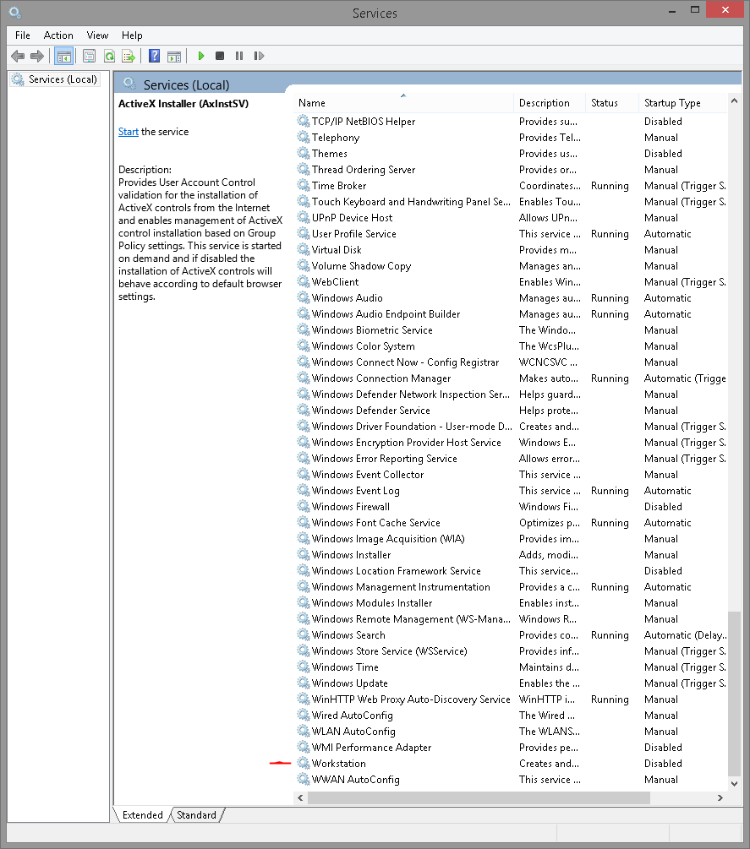Image resolution: width=750 pixels, height=849 pixels.
Task: Click the gear icon beside Time Broker
Action: pos(304,185)
